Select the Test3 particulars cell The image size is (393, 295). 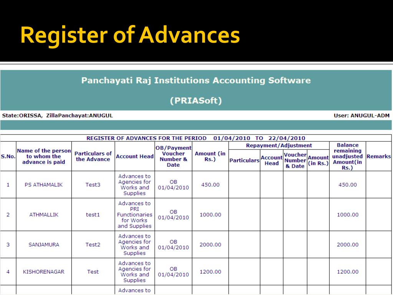tap(93, 185)
